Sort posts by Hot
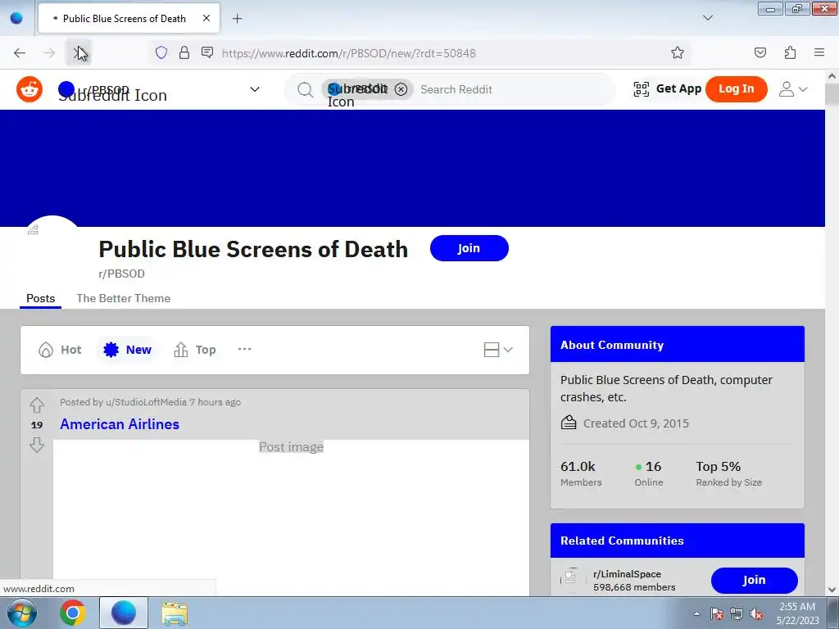This screenshot has width=839, height=629. 60,350
